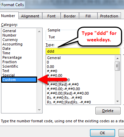Confirm with the OK button
Image resolution: width=124 pixels, height=137 pixels.
click(x=103, y=133)
